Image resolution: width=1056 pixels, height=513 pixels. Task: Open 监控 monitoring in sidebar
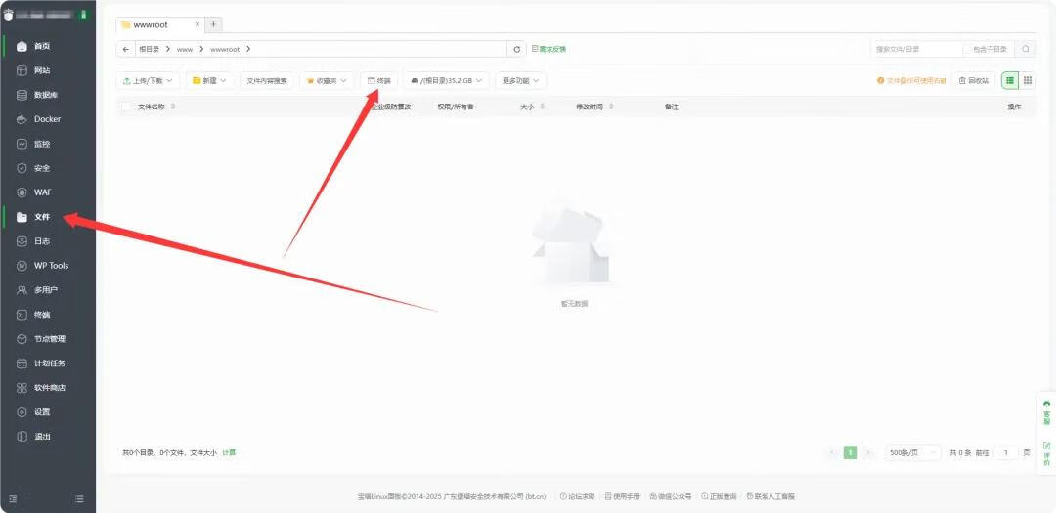pyautogui.click(x=42, y=144)
